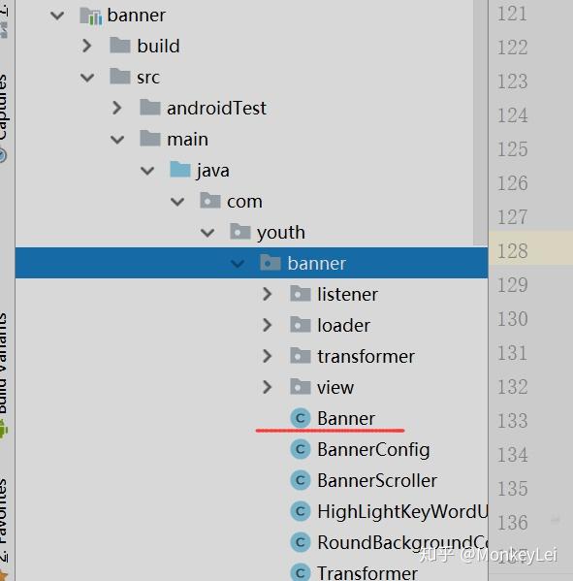Viewport: 573px width, 581px height.
Task: Open the Transformer class file
Action: tap(367, 573)
